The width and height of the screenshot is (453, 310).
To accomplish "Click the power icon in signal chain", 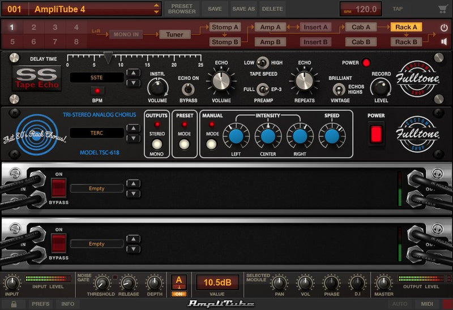I will 444,27.
